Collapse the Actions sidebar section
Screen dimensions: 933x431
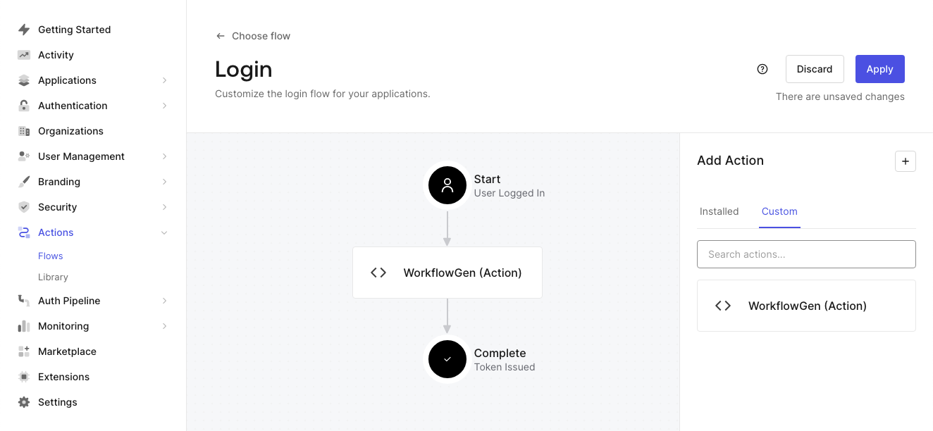click(x=164, y=232)
